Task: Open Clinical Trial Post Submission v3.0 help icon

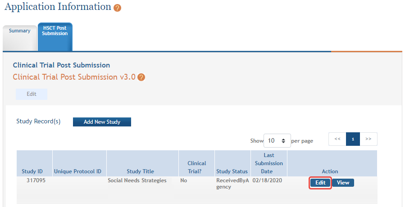Action: [x=141, y=77]
